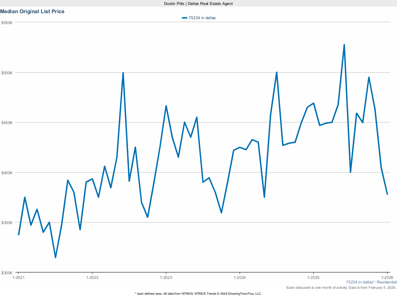This screenshot has height=297, width=397.
Task: Select the $500K peak in mid-2022
Action: click(x=123, y=72)
